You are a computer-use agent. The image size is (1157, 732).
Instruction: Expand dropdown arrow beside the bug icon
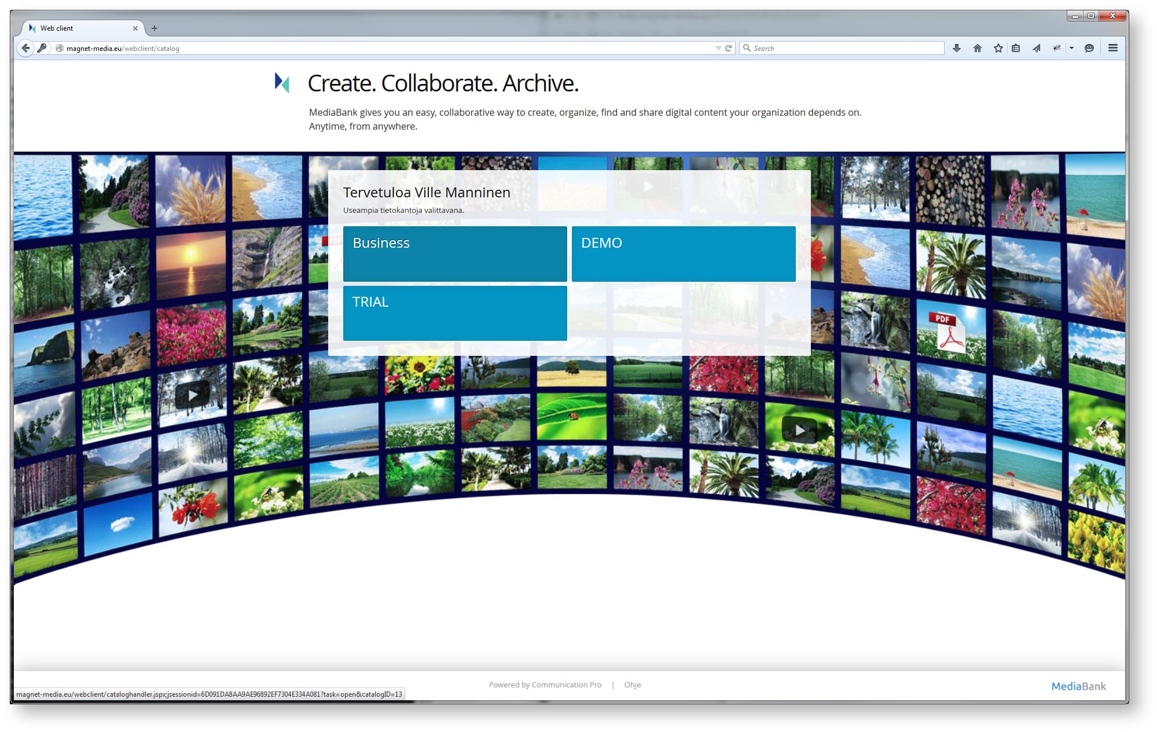coord(1071,48)
